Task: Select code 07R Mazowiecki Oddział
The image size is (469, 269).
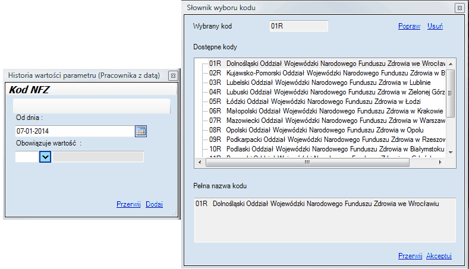Action: click(x=327, y=121)
